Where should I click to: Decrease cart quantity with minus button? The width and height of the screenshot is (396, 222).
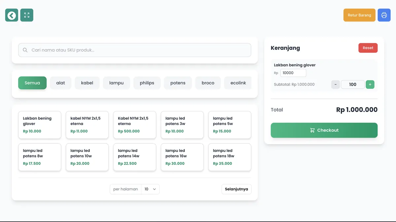(335, 85)
